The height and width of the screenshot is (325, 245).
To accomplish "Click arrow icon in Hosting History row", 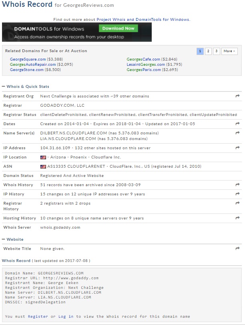I will (237, 218).
